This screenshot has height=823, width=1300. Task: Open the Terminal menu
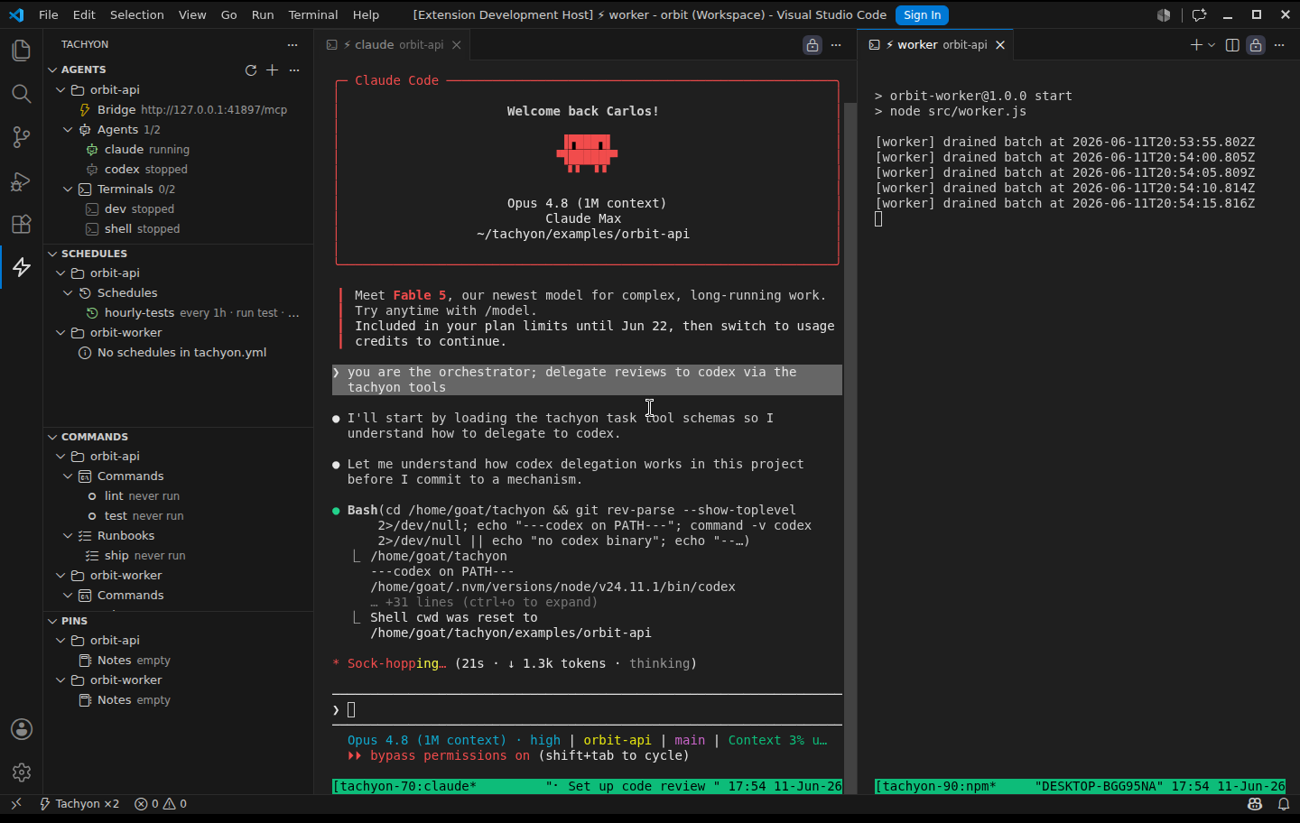[x=313, y=14]
